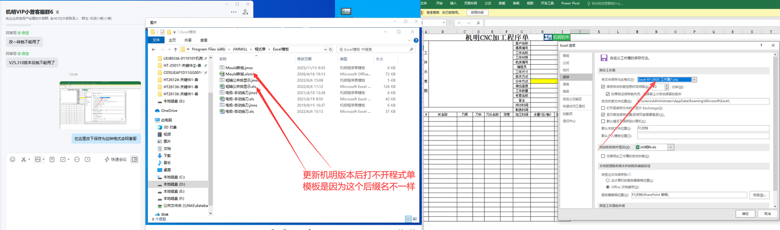
Task: Enable 打开或保存文件时不显示 Backstage checkbox
Action: (603, 108)
